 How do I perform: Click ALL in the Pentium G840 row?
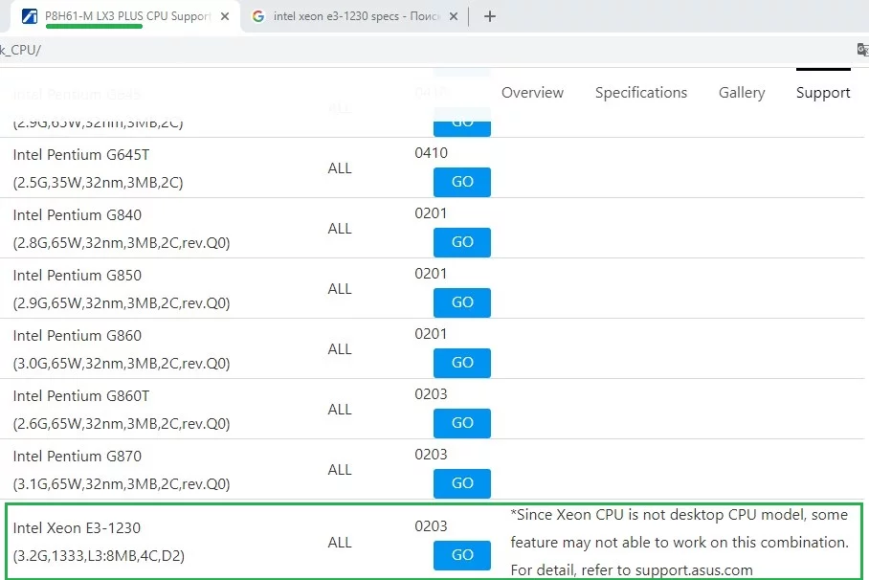[x=340, y=229]
